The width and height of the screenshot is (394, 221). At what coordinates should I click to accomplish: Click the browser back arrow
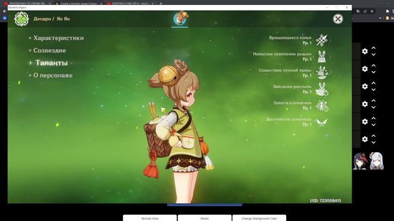(x=4, y=11)
